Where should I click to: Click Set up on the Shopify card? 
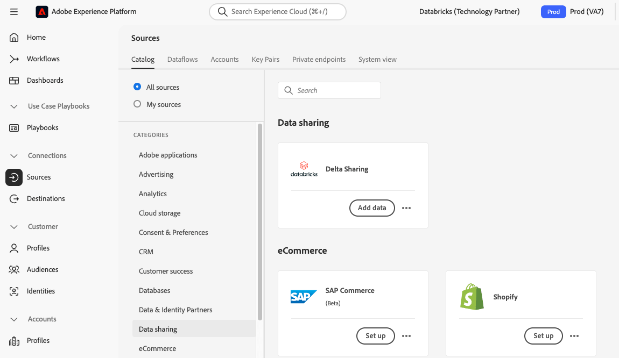click(543, 336)
